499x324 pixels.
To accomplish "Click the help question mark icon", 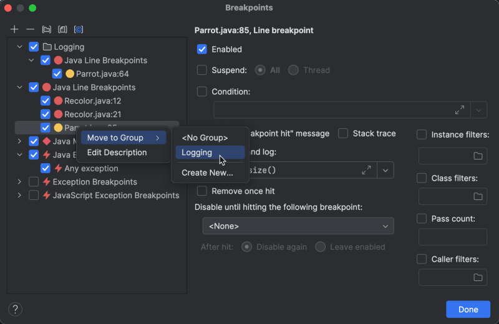I will pos(16,309).
